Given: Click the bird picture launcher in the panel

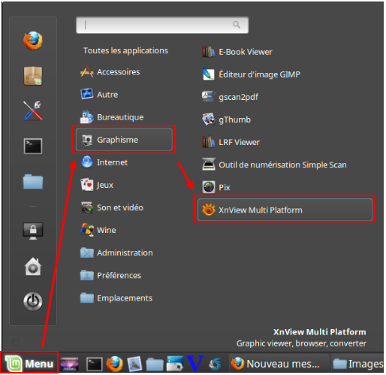Looking at the screenshot, I should coord(134,364).
